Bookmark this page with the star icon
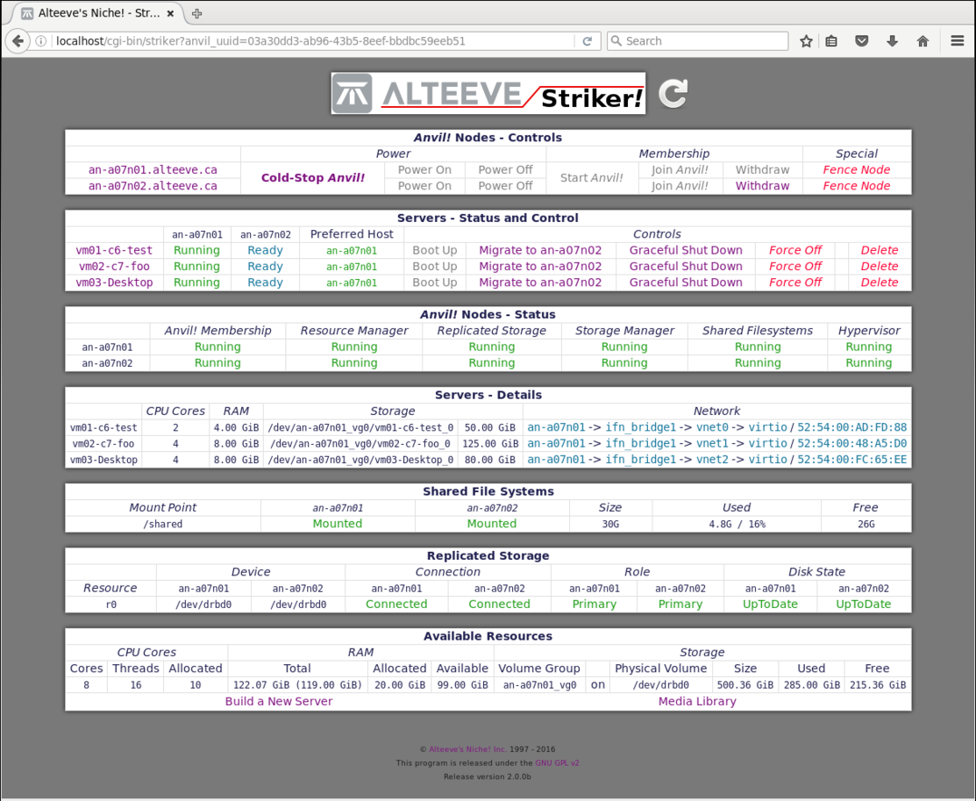 tap(806, 41)
